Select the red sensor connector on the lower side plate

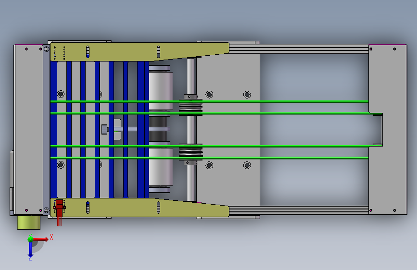click(59, 213)
